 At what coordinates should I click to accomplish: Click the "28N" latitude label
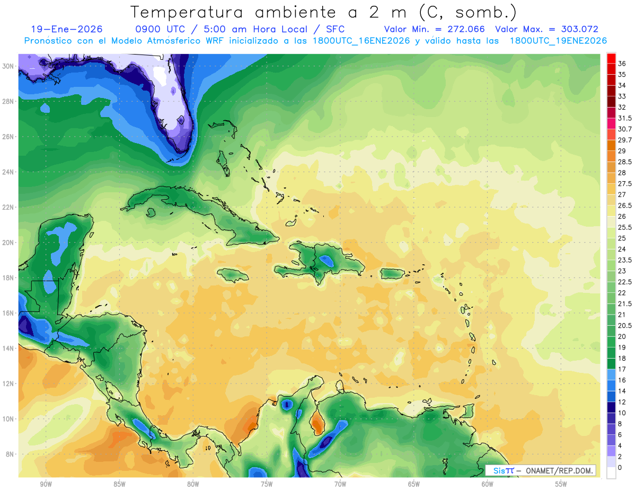(x=8, y=101)
